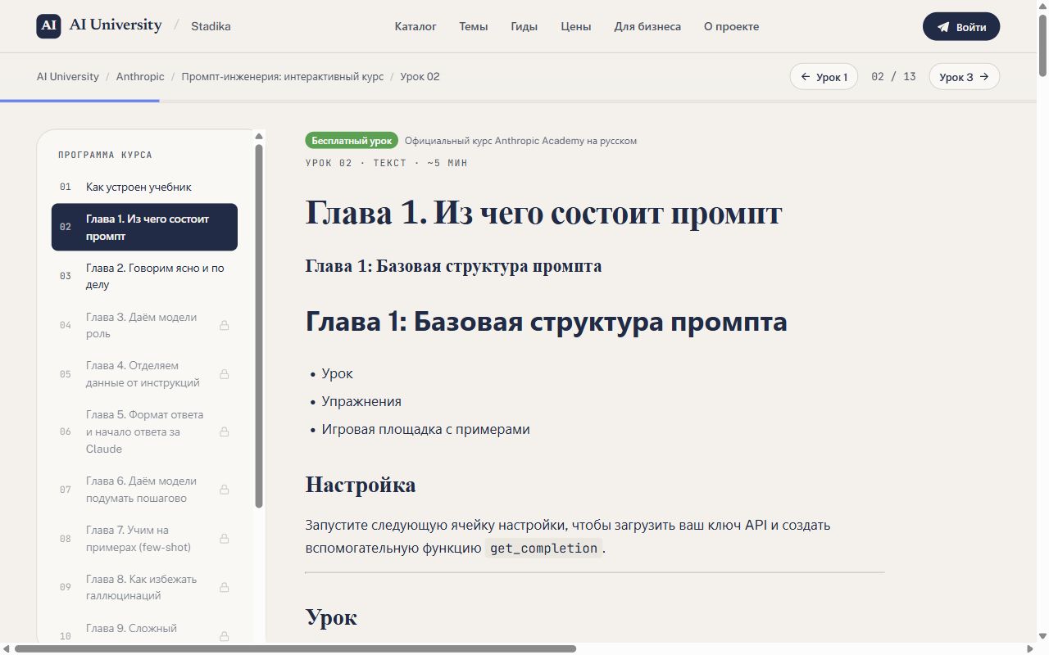The height and width of the screenshot is (655, 1049).
Task: Click lock icon beside Глава 7
Action: [x=225, y=539]
